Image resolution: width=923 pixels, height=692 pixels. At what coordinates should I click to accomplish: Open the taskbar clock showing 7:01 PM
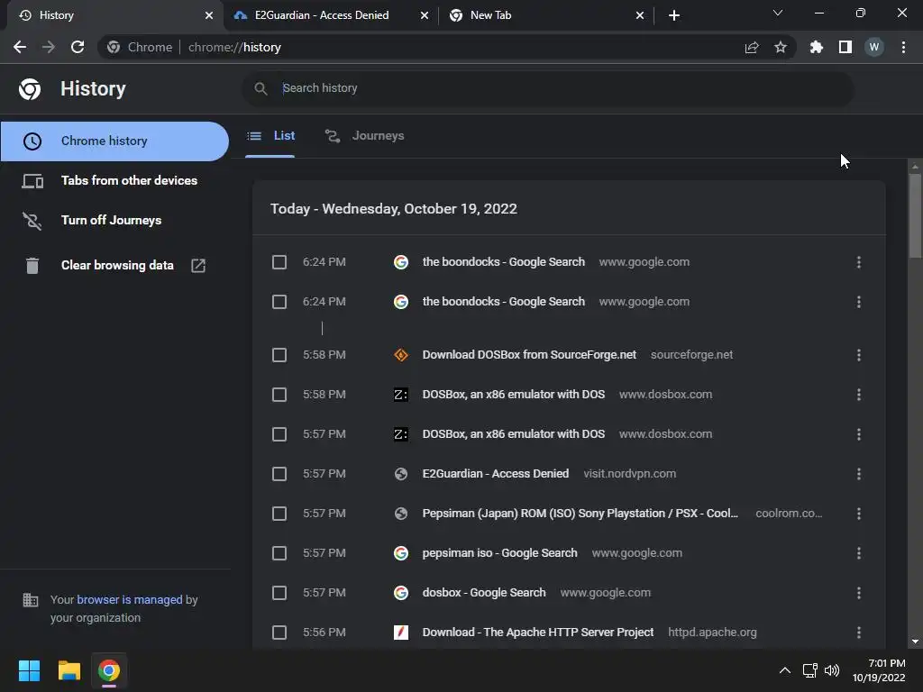[878, 670]
